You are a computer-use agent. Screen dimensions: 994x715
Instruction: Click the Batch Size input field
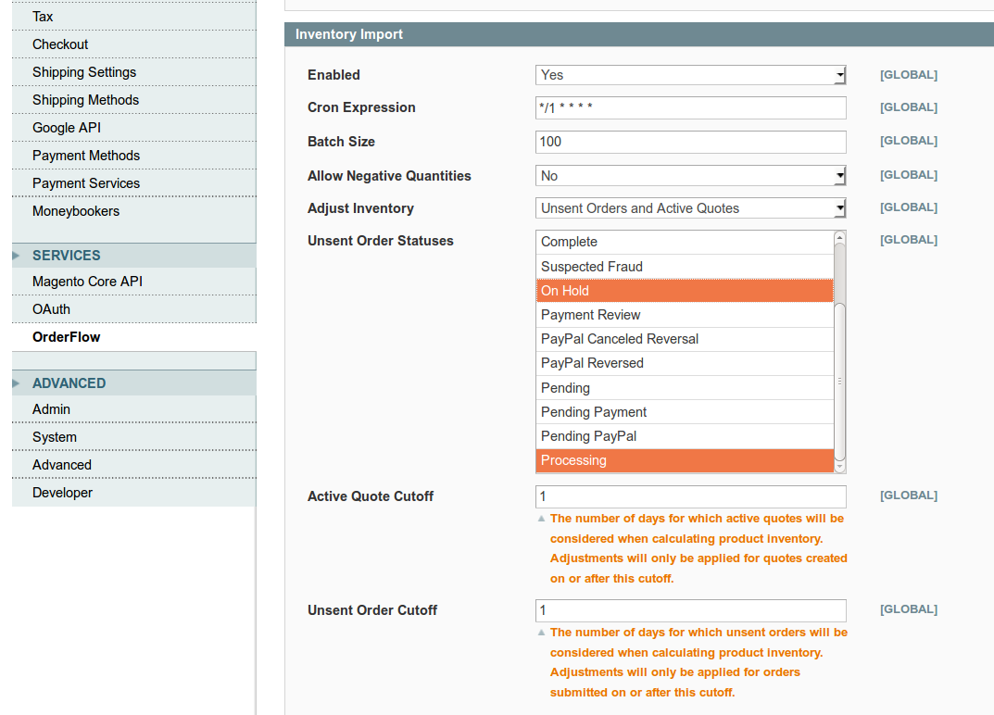(690, 142)
